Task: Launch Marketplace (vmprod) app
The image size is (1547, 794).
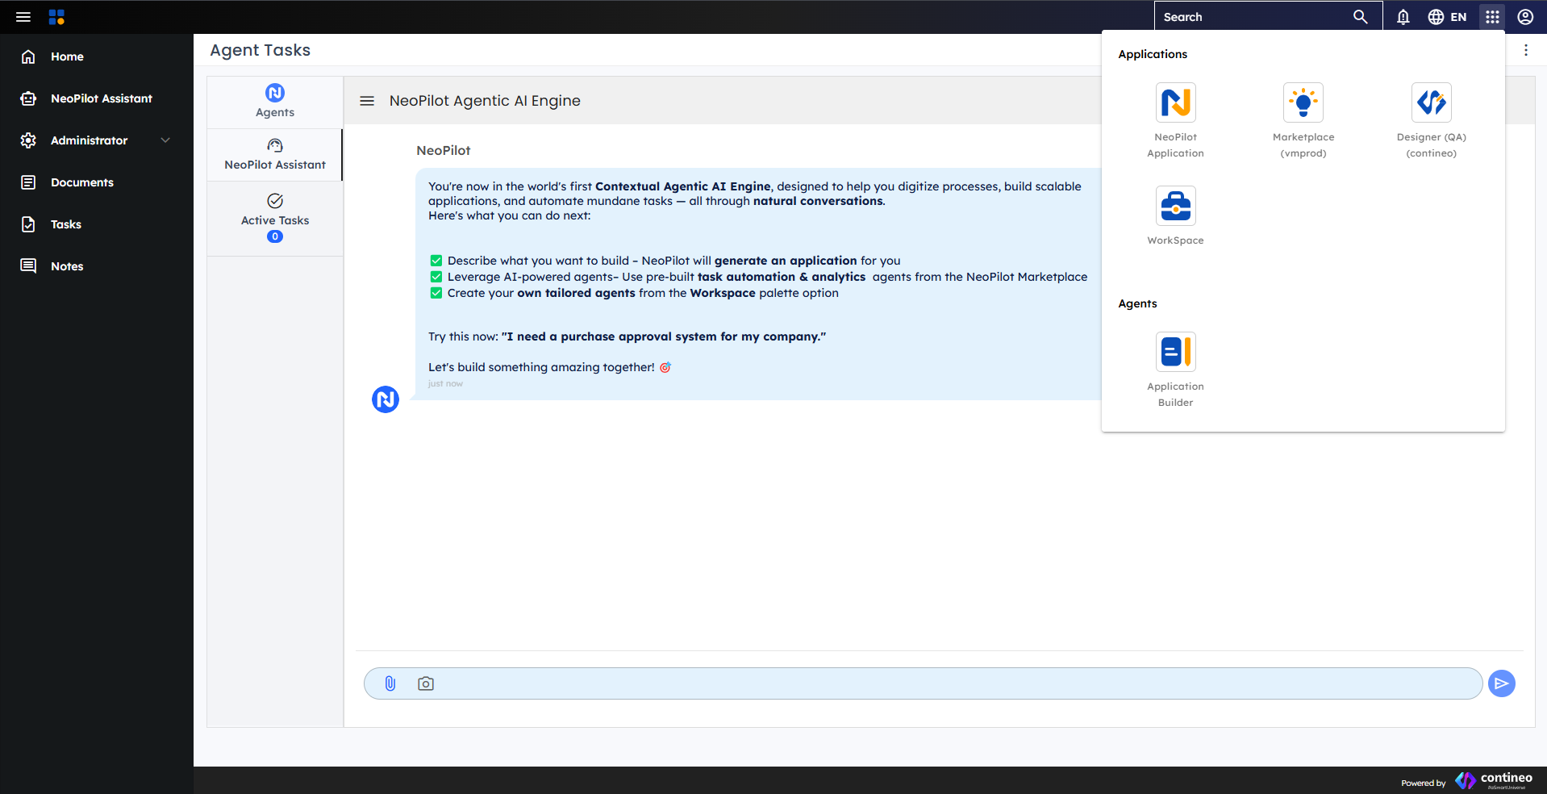Action: point(1303,103)
